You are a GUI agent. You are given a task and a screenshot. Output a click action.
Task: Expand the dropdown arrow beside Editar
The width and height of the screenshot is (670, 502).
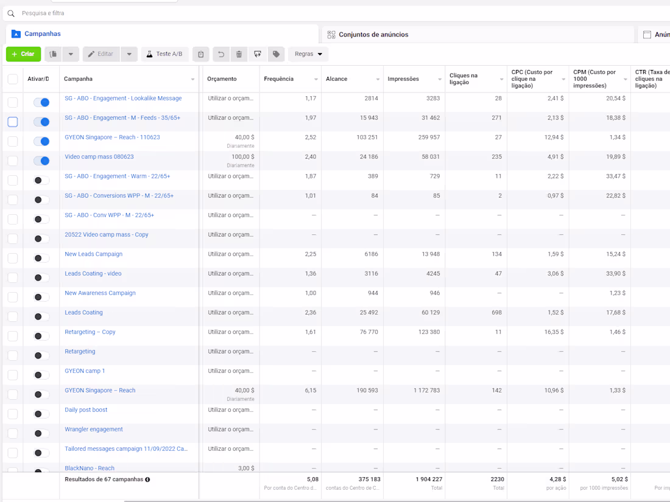click(x=129, y=54)
